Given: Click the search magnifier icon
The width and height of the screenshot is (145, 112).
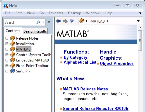Looking at the screenshot, I should [38, 22].
